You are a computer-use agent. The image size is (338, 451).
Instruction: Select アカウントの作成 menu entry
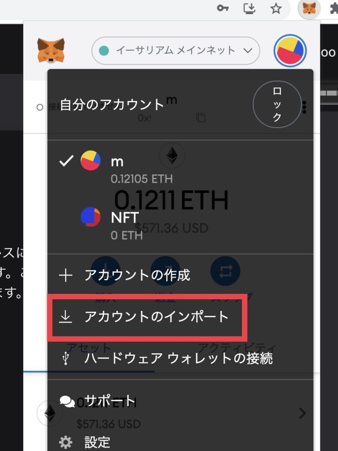pos(180,275)
